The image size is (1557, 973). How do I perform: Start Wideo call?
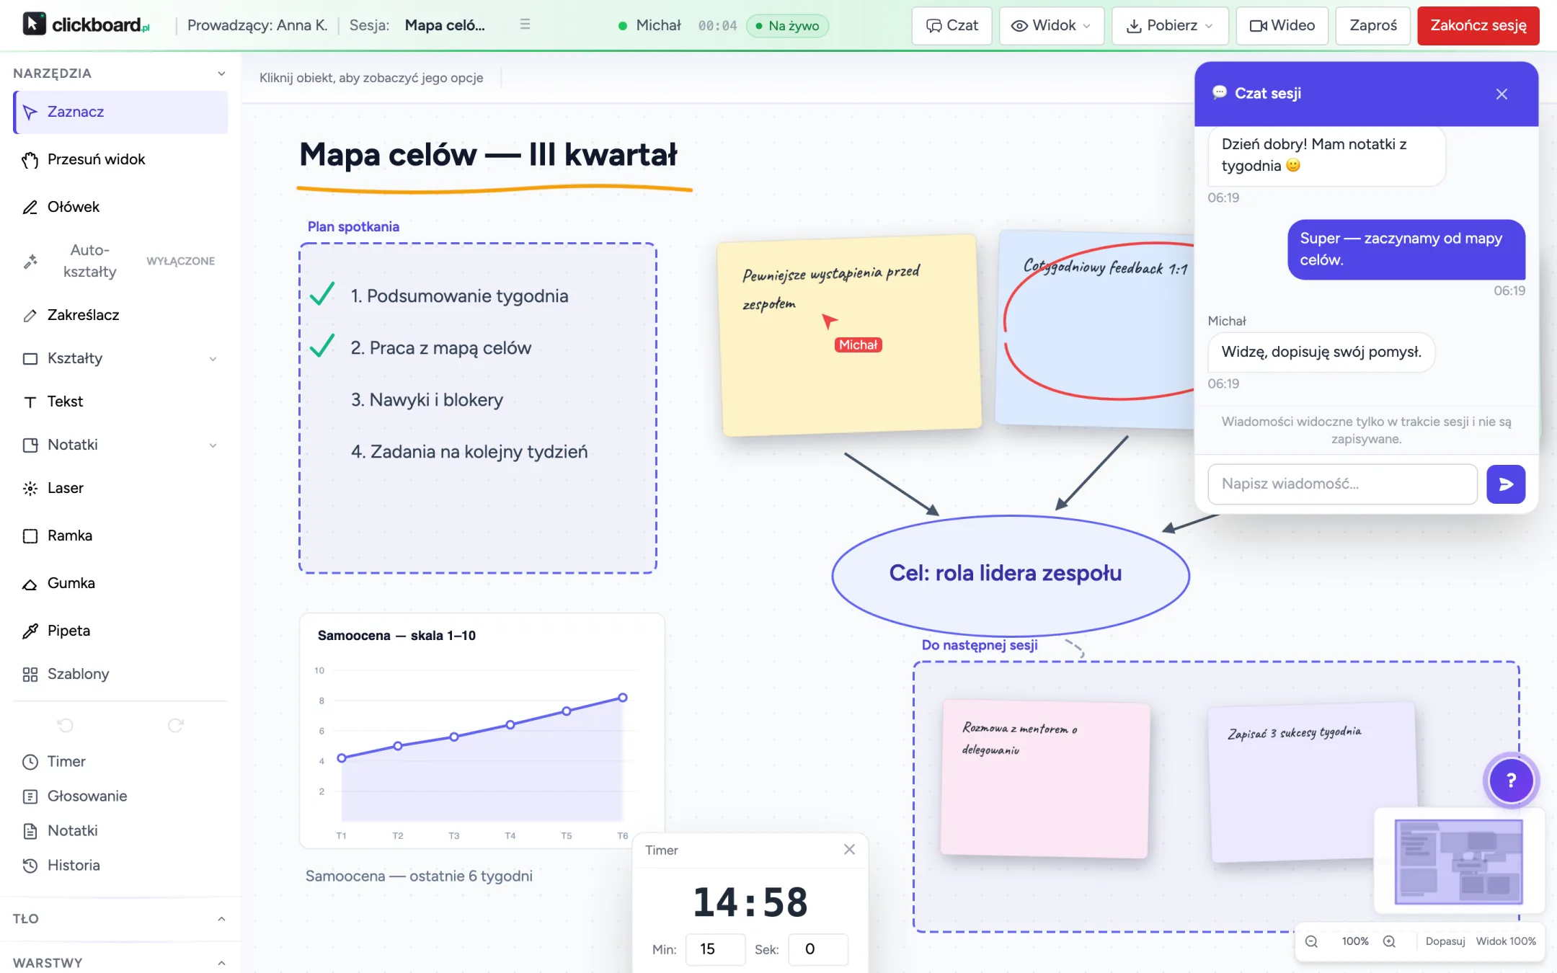[x=1282, y=26]
